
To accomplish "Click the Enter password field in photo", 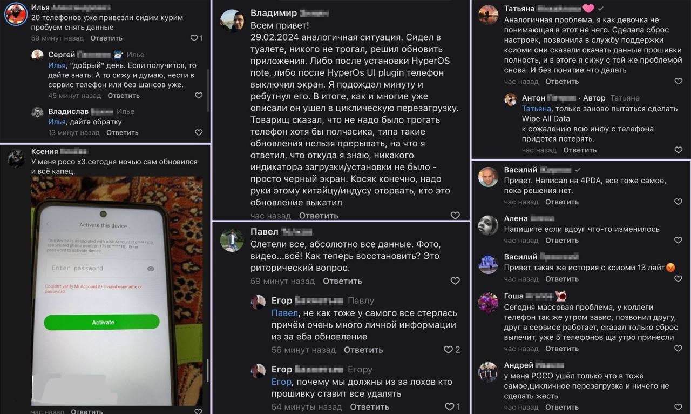I will click(94, 269).
